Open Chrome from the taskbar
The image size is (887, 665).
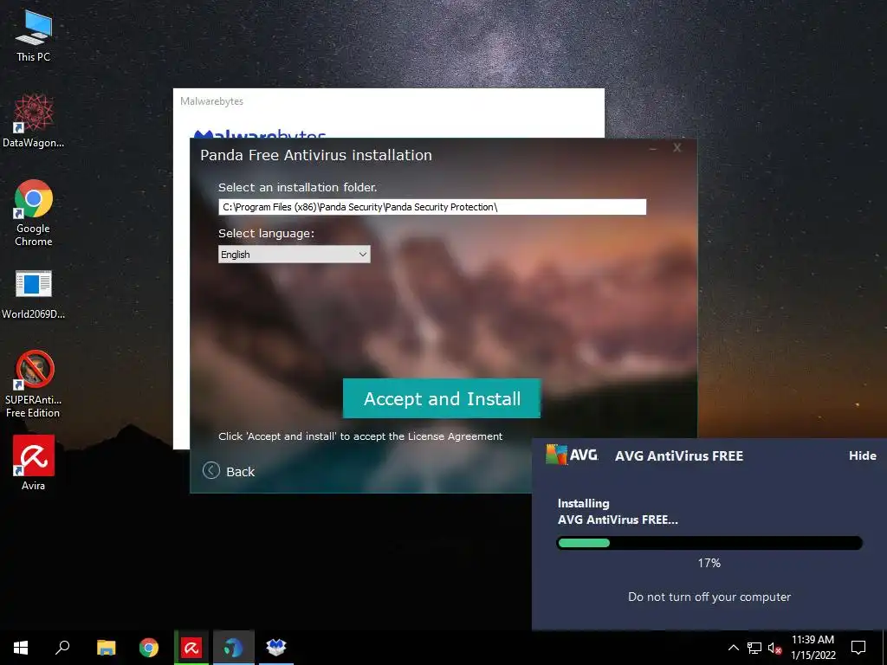pyautogui.click(x=149, y=648)
